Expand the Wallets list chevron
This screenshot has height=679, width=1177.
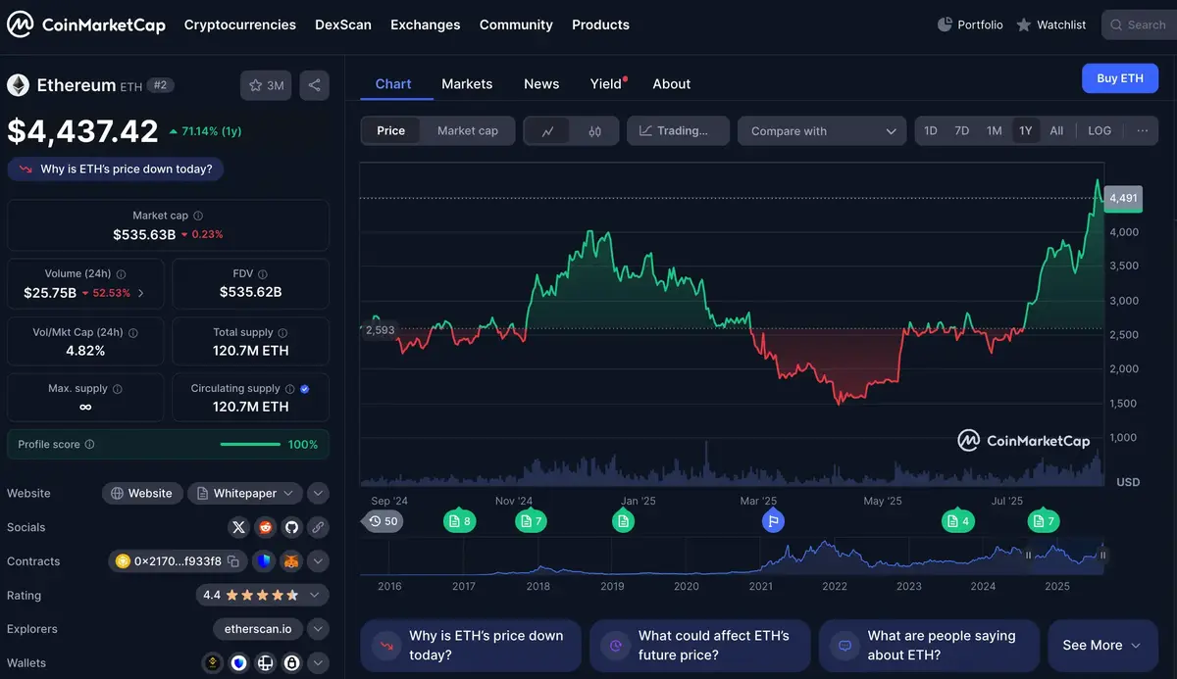coord(318,662)
